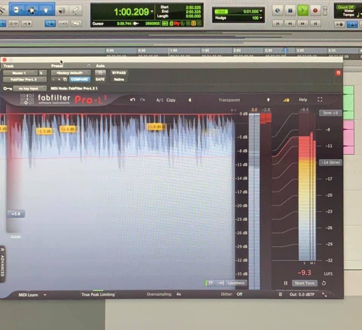
Task: Toggle automation SAFE button
Action: click(100, 79)
